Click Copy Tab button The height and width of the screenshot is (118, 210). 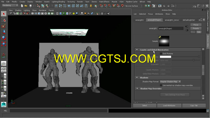194,105
